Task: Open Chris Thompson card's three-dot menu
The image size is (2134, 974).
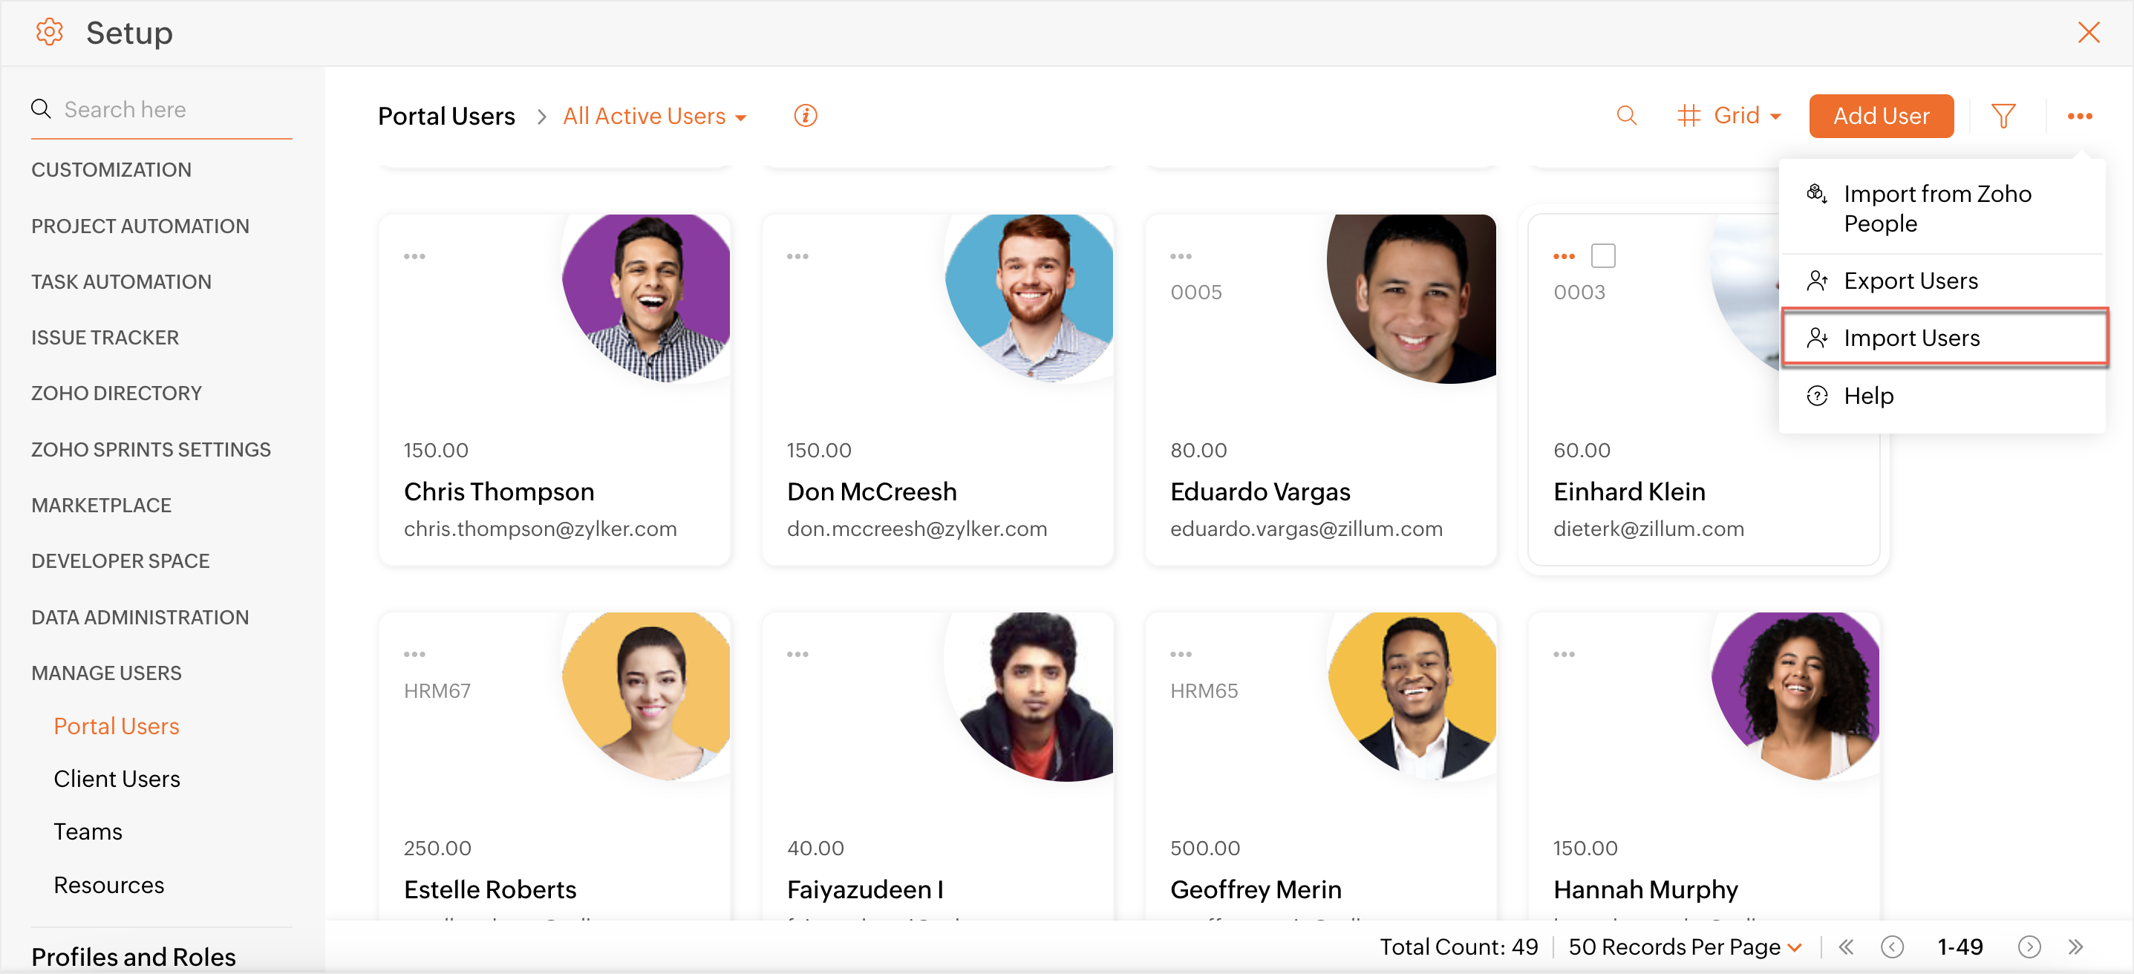Action: tap(414, 257)
